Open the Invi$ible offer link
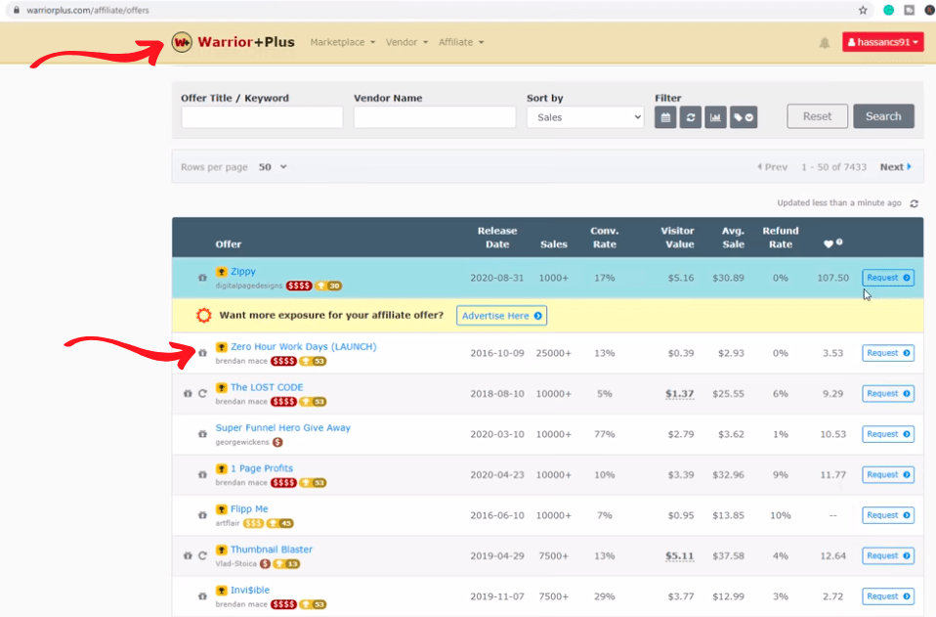Image resolution: width=936 pixels, height=617 pixels. [250, 591]
